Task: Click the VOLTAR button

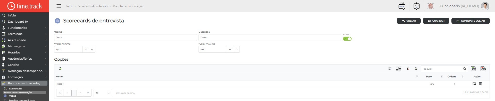Action: click(x=409, y=21)
